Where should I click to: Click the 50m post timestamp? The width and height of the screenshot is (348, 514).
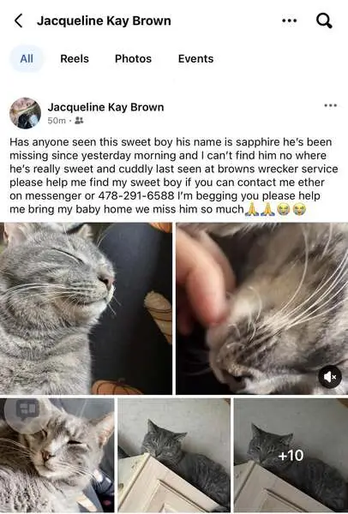(x=57, y=121)
